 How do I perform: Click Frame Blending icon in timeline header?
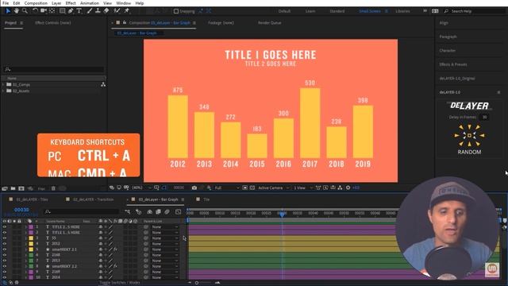tap(158, 212)
